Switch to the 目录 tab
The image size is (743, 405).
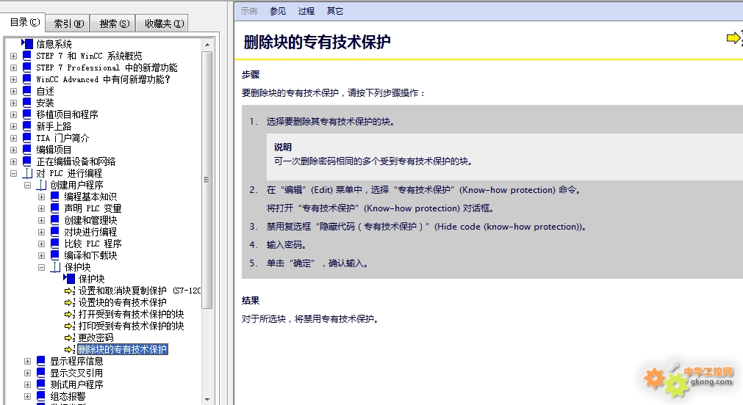point(25,22)
